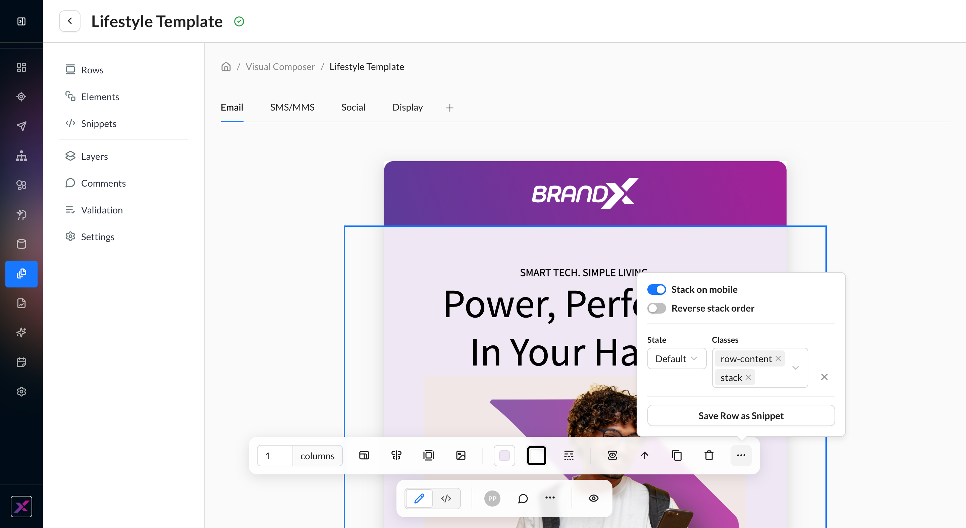
Task: Add a new channel tab with plus
Action: [450, 108]
